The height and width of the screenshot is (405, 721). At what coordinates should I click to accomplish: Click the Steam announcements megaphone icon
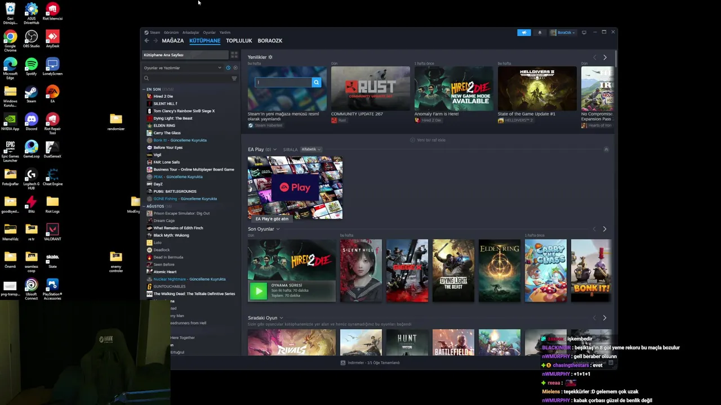tap(524, 33)
